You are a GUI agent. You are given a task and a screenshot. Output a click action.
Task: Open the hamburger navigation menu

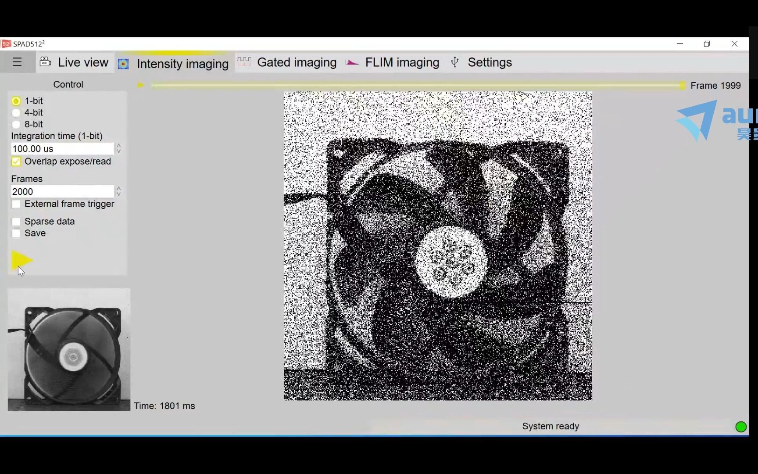pos(18,62)
